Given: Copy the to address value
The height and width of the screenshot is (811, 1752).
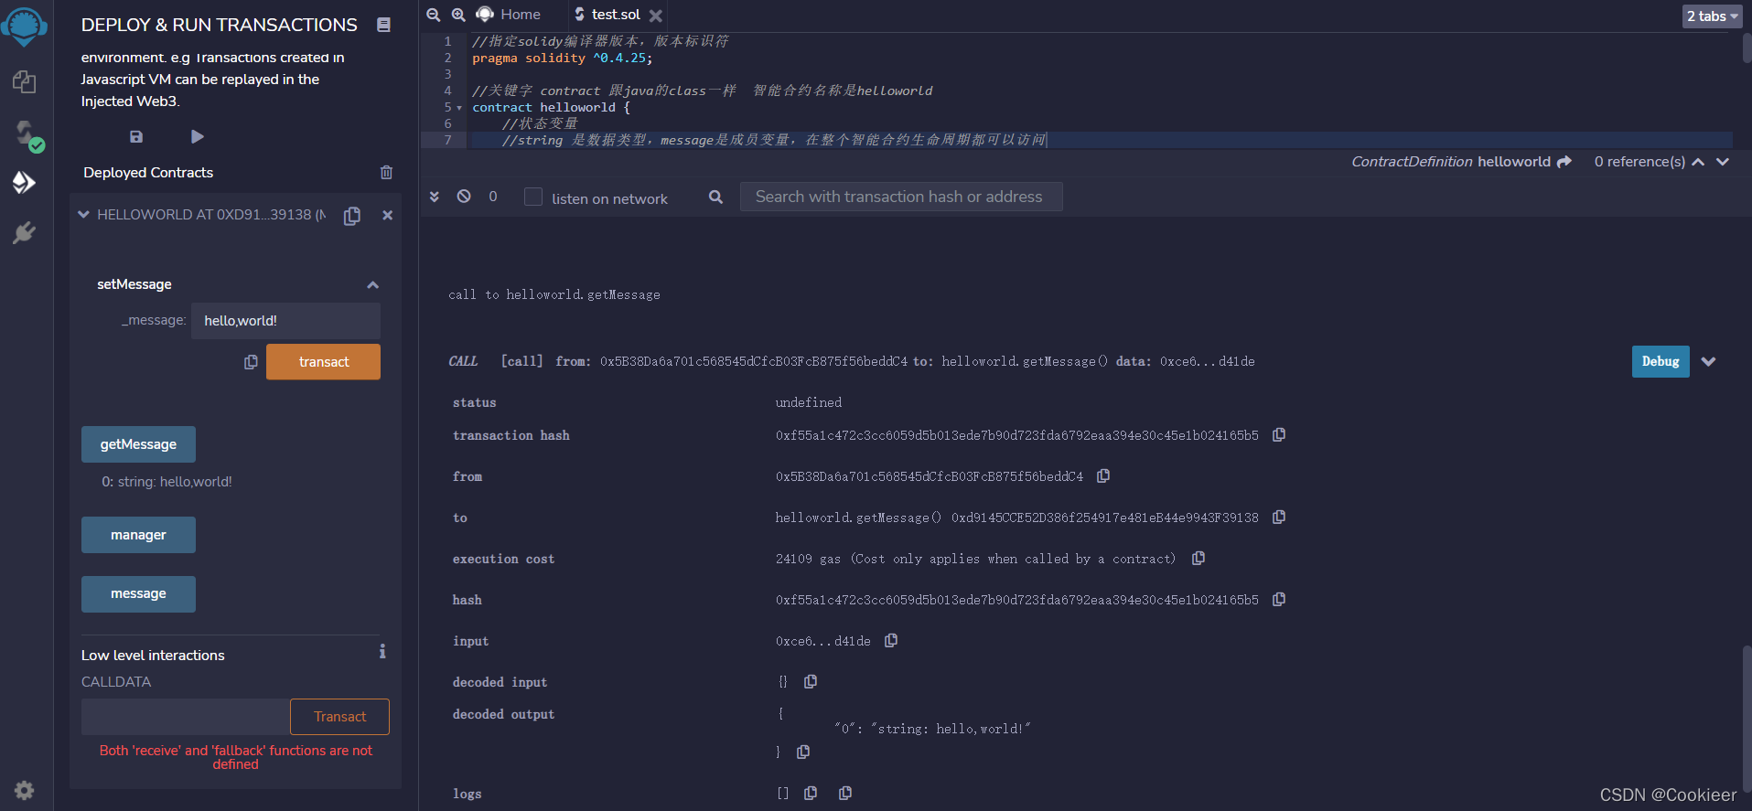Looking at the screenshot, I should 1279,518.
